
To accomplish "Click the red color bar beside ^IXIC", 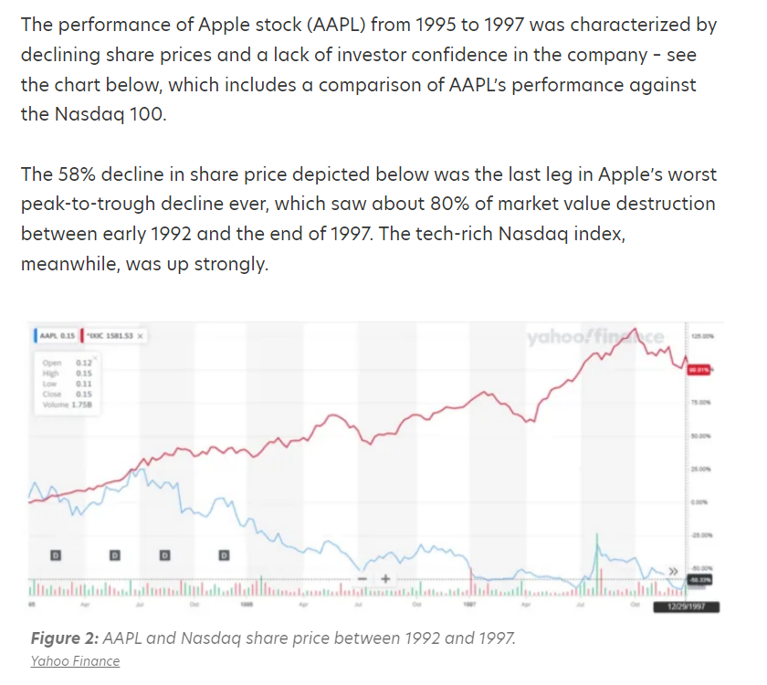I will coord(84,336).
